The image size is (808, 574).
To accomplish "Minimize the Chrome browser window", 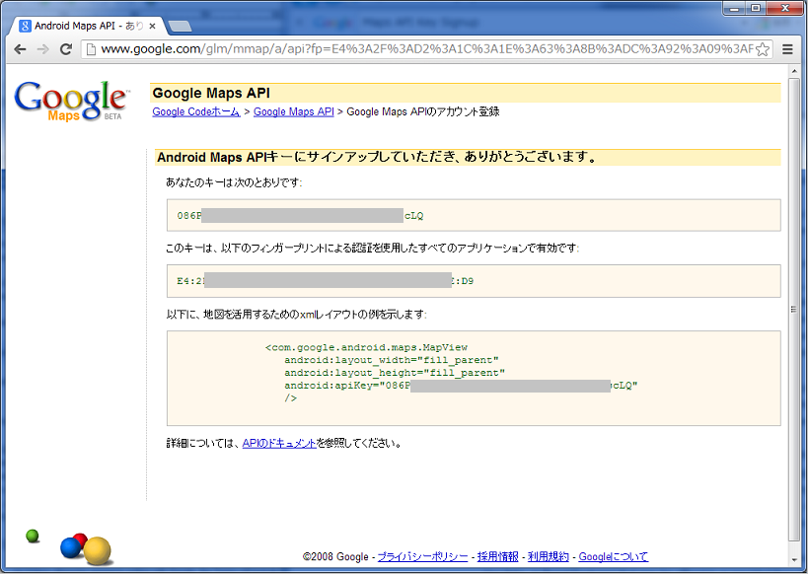I will tap(734, 8).
